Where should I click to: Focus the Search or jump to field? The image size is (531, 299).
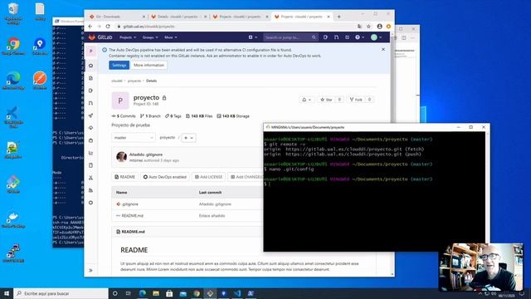point(290,37)
